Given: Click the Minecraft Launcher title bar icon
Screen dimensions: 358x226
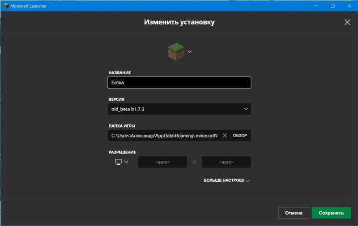Looking at the screenshot, I should tap(6, 6).
